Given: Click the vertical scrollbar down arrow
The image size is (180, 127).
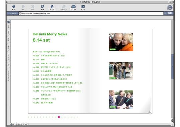Looking at the screenshot, I should tap(172, 122).
